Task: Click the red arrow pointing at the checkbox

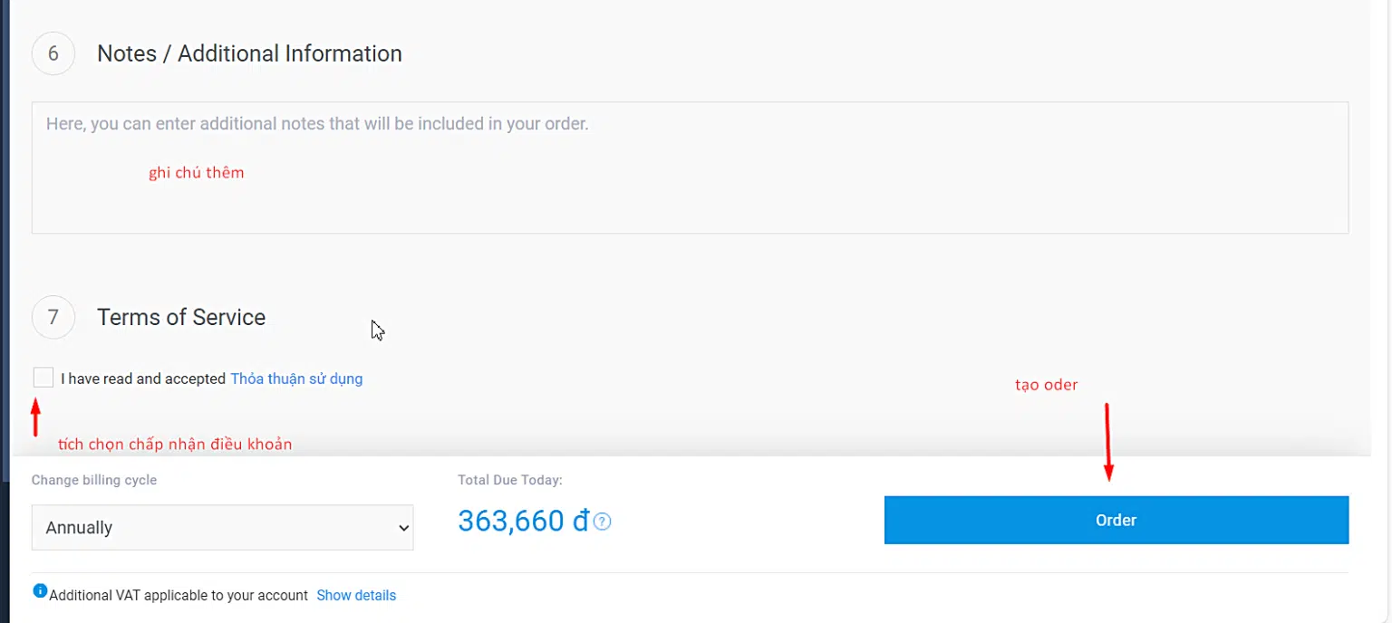Action: click(36, 417)
